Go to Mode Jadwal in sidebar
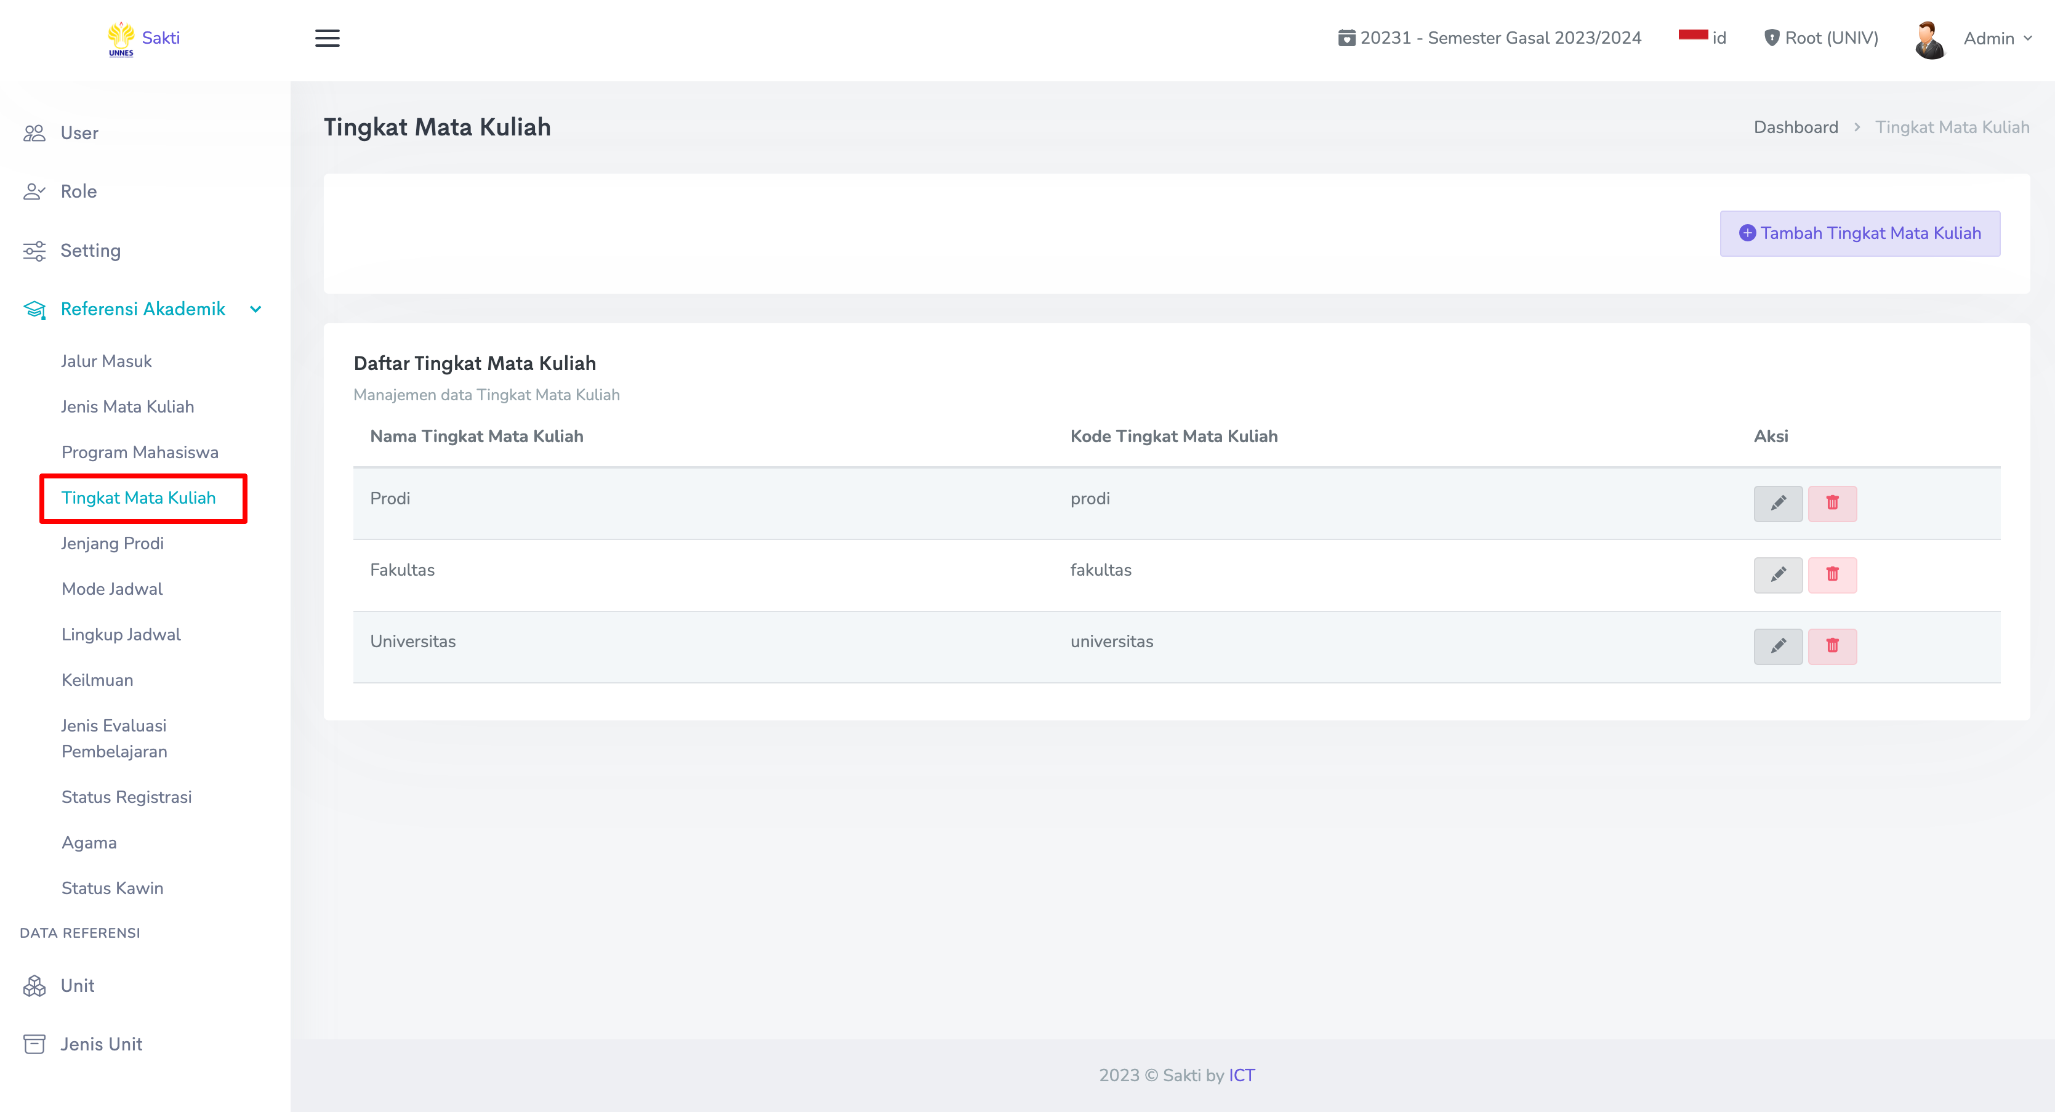Viewport: 2055px width, 1112px height. tap(111, 589)
